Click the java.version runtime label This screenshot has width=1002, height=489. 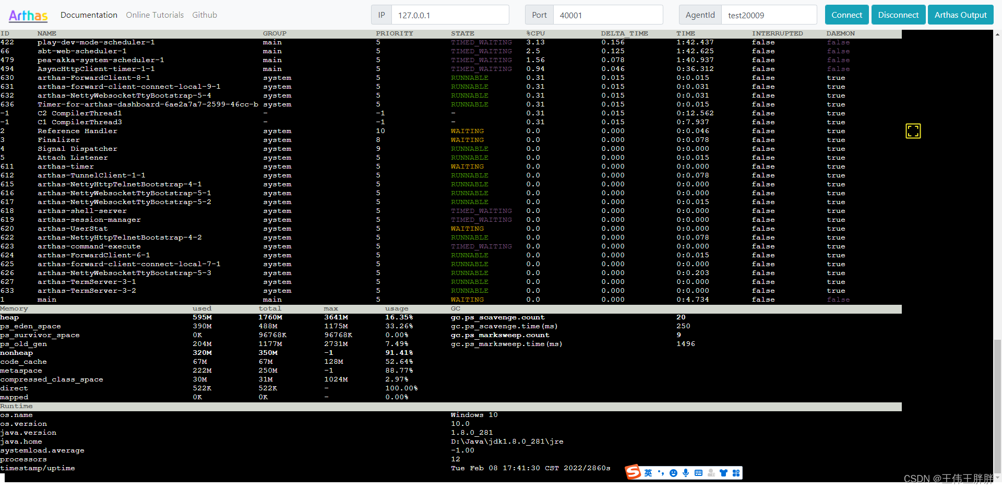(28, 433)
